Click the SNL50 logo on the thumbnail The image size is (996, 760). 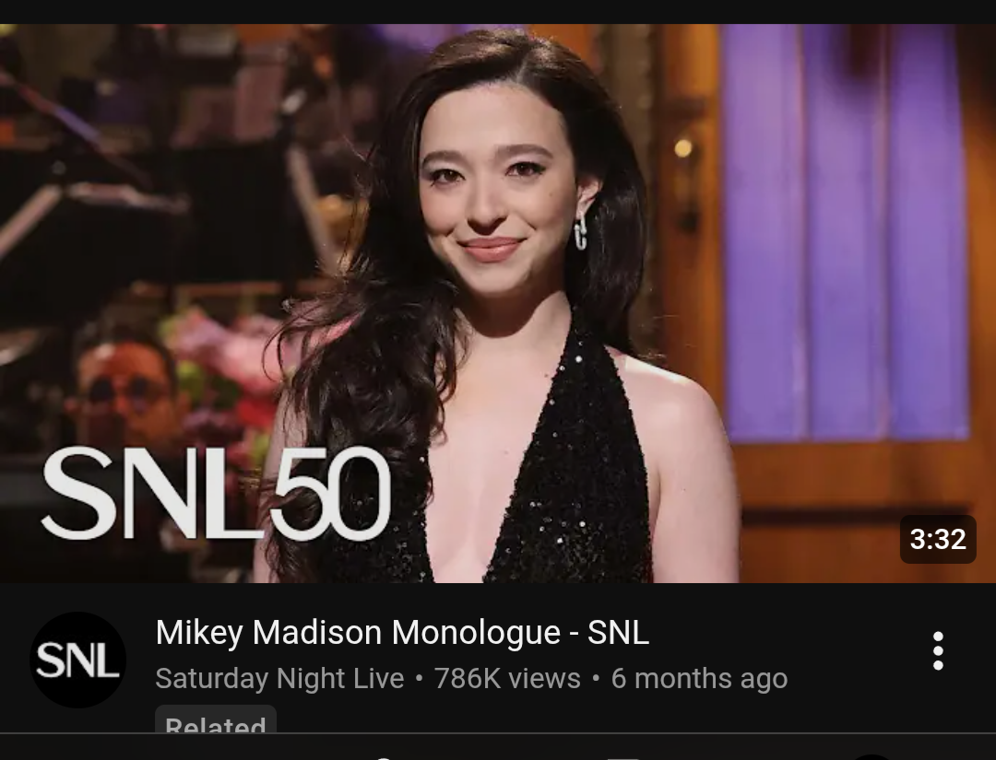point(216,493)
